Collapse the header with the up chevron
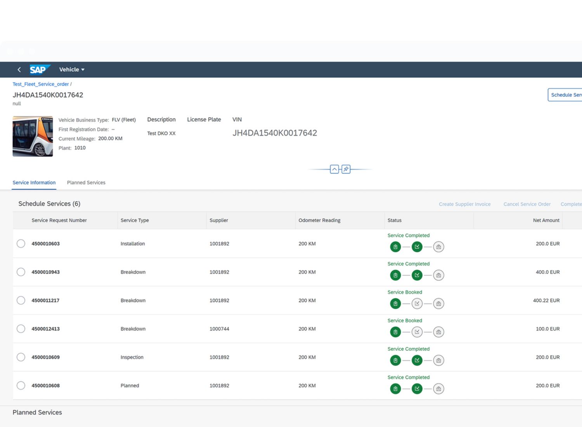Viewport: 582px width, 427px height. [334, 169]
